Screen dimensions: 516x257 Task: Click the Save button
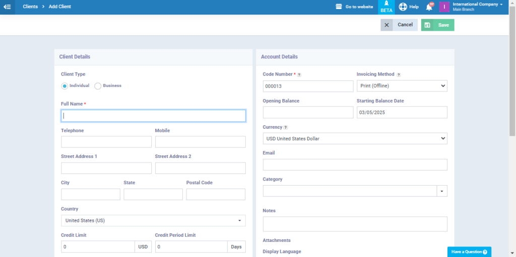click(x=438, y=25)
